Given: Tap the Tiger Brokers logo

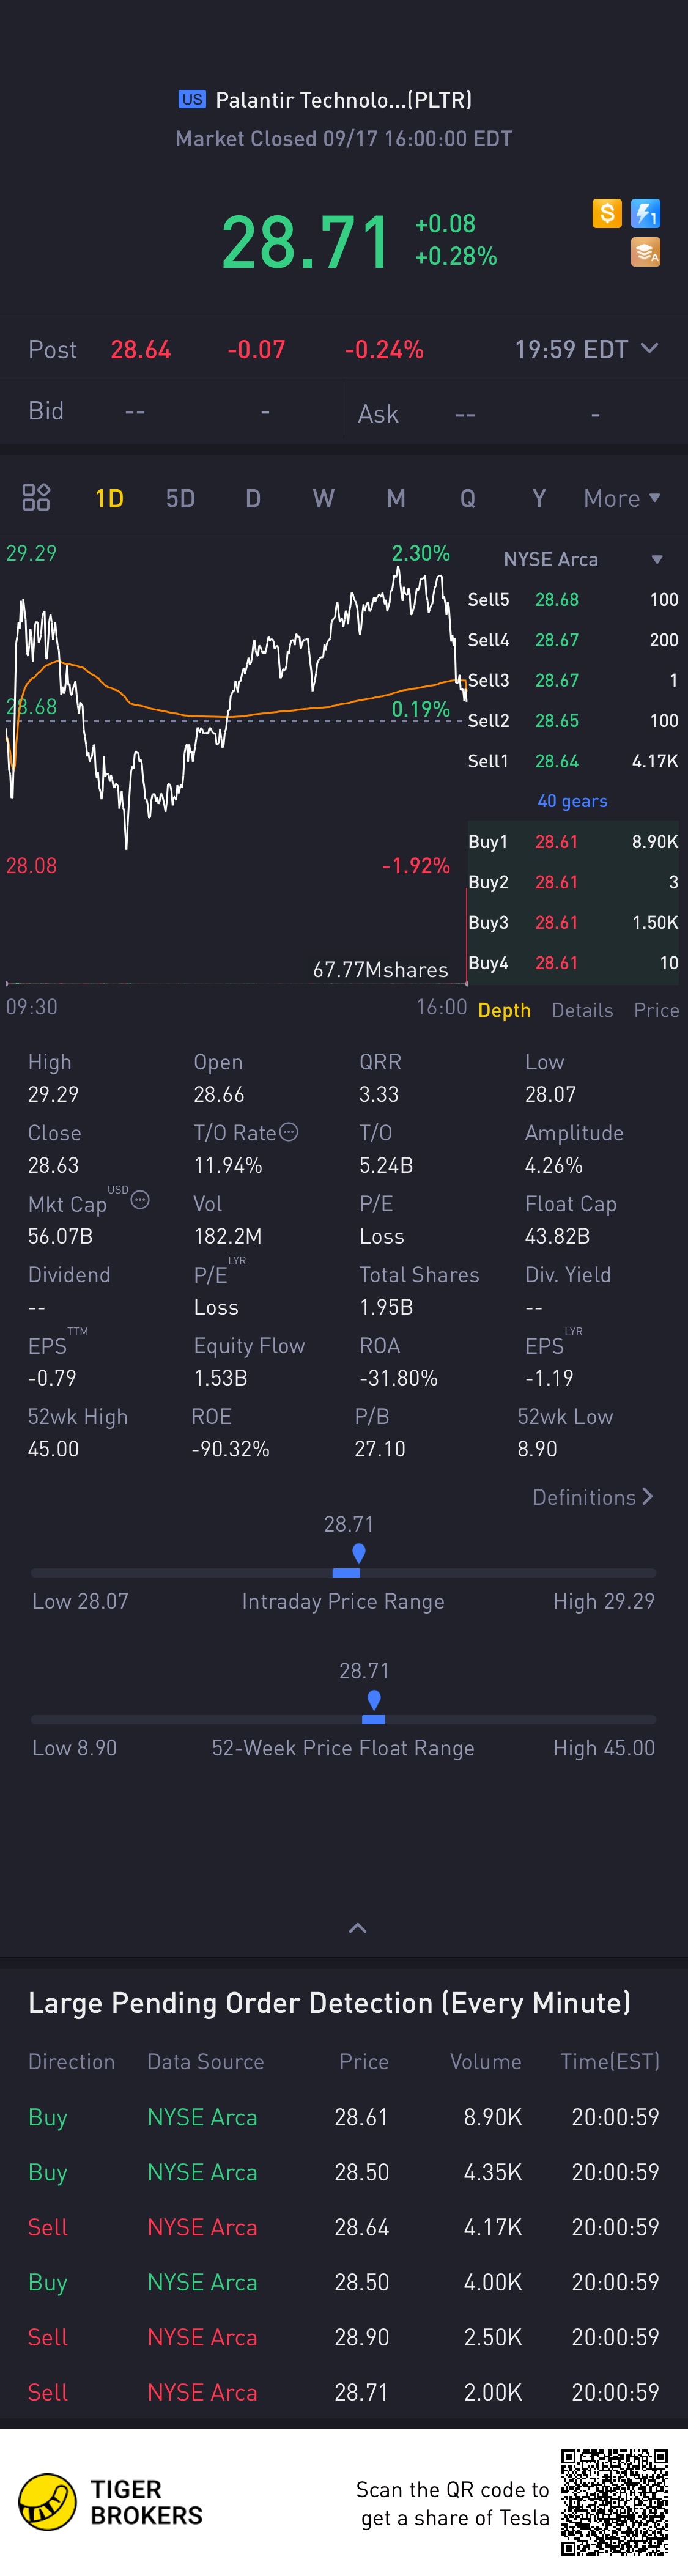Looking at the screenshot, I should (x=48, y=2502).
